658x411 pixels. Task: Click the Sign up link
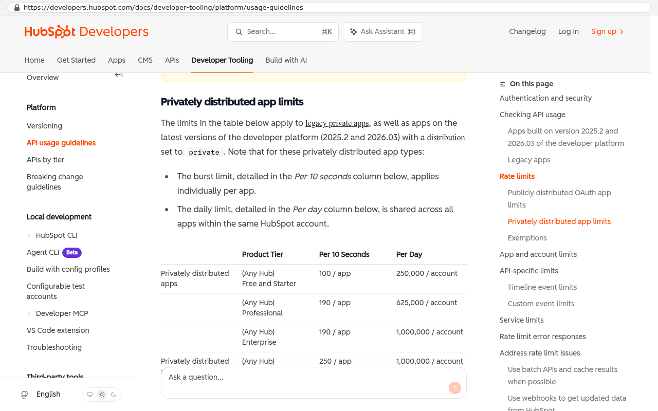607,31
